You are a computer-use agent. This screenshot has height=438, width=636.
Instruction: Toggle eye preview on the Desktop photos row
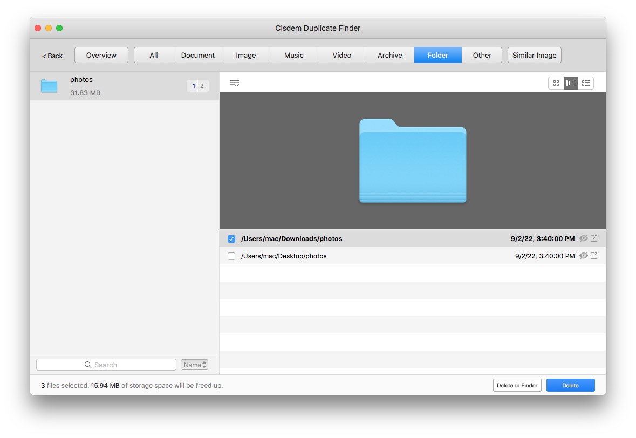pos(584,256)
